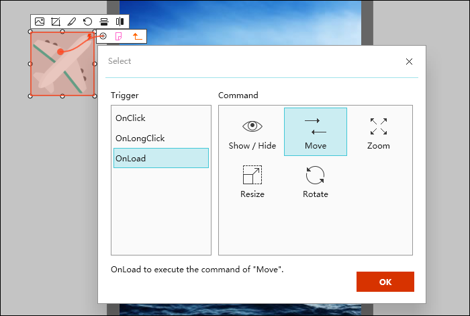Click the red motion path anchor dot

pos(60,52)
